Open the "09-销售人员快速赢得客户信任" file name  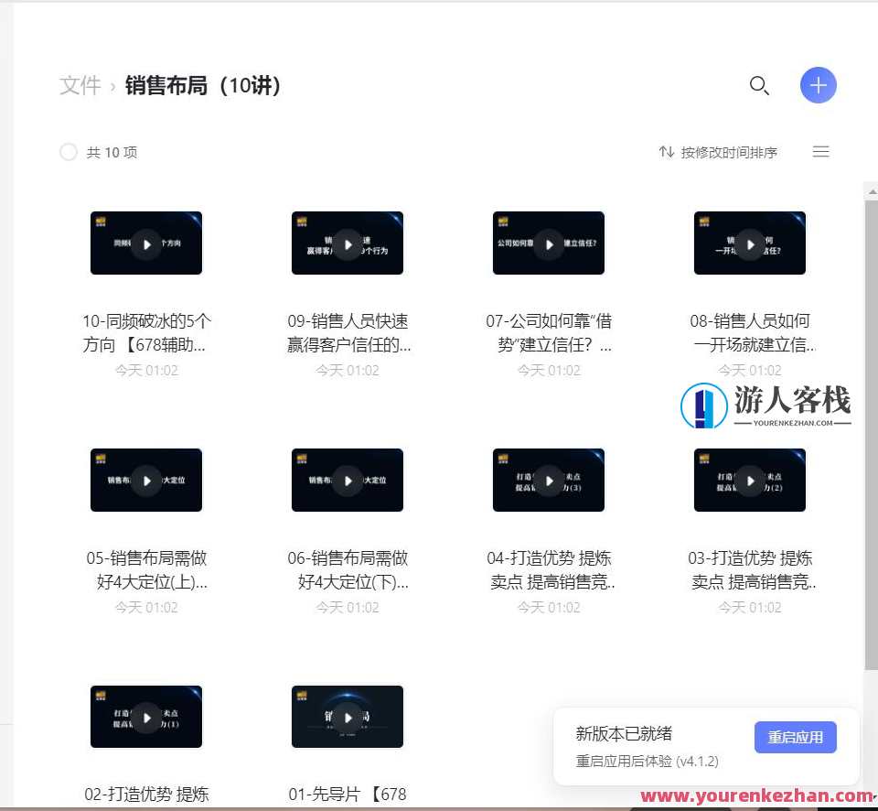(348, 333)
